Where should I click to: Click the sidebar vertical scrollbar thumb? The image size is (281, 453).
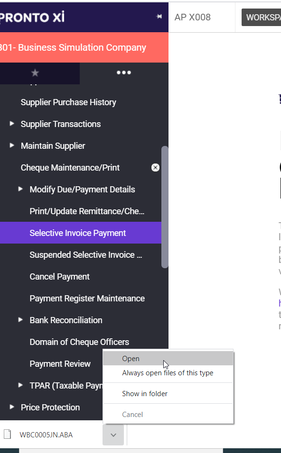pos(165,207)
